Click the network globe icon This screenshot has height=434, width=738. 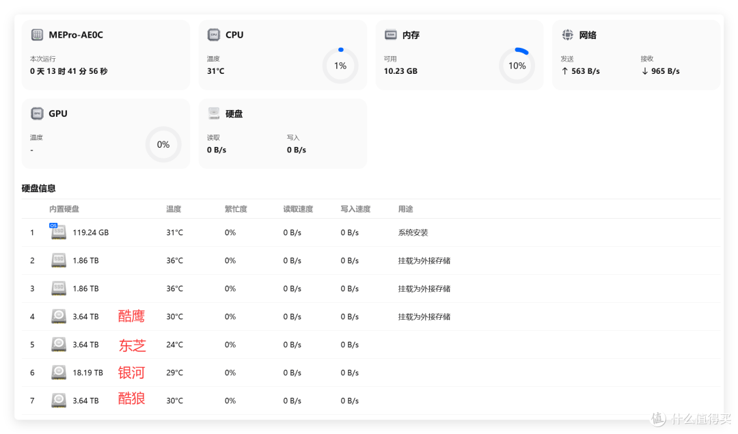point(568,35)
